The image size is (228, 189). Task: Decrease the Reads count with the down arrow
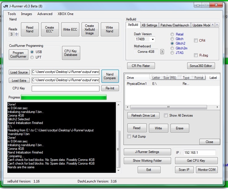pyautogui.click(x=17, y=35)
